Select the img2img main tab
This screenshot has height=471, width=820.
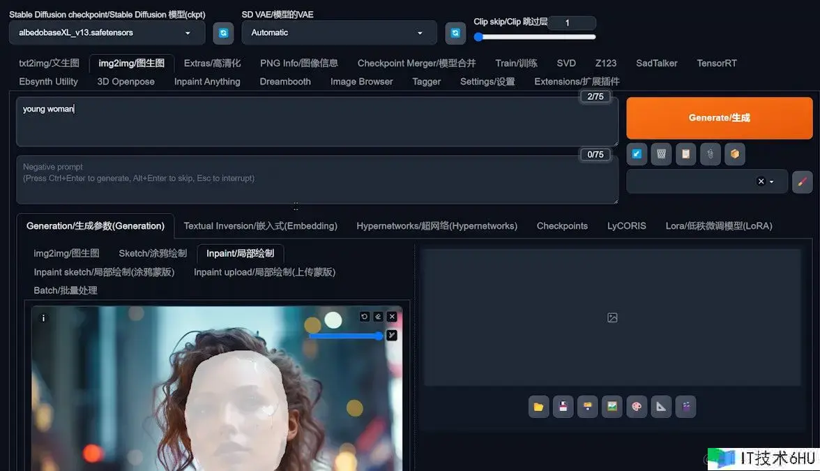click(x=131, y=63)
